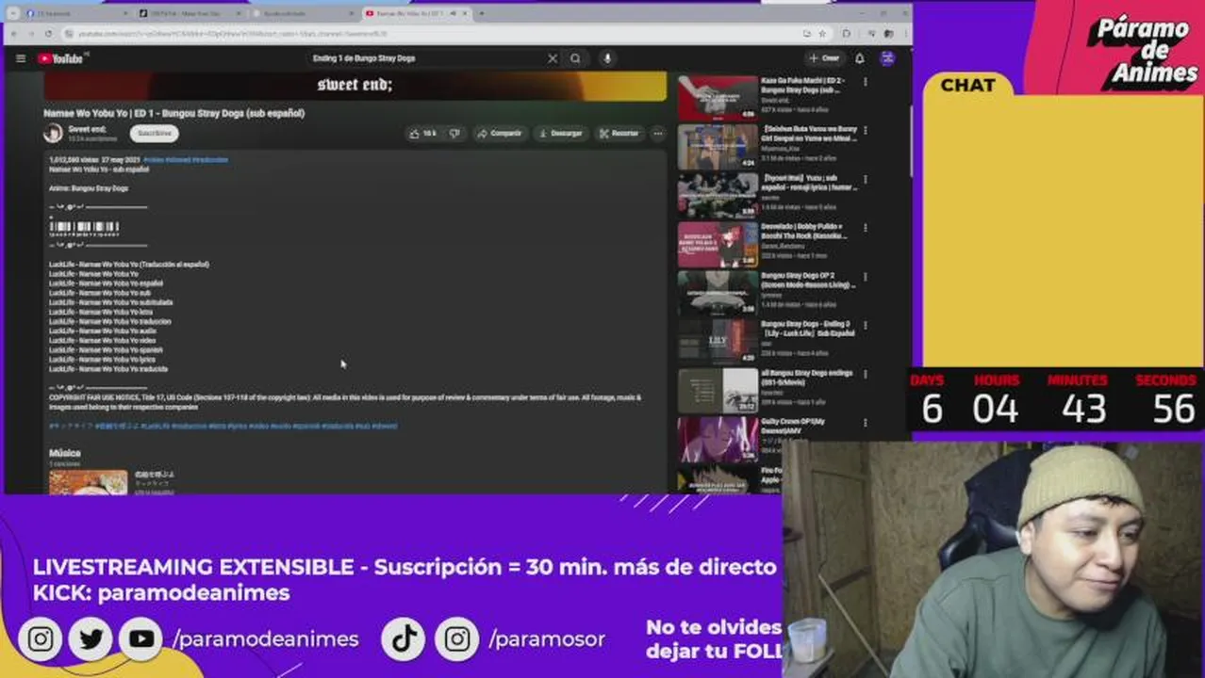The height and width of the screenshot is (678, 1205).
Task: Click the Recortar clip button
Action: click(x=619, y=134)
